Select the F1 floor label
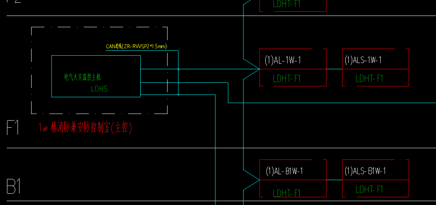 pos(13,128)
